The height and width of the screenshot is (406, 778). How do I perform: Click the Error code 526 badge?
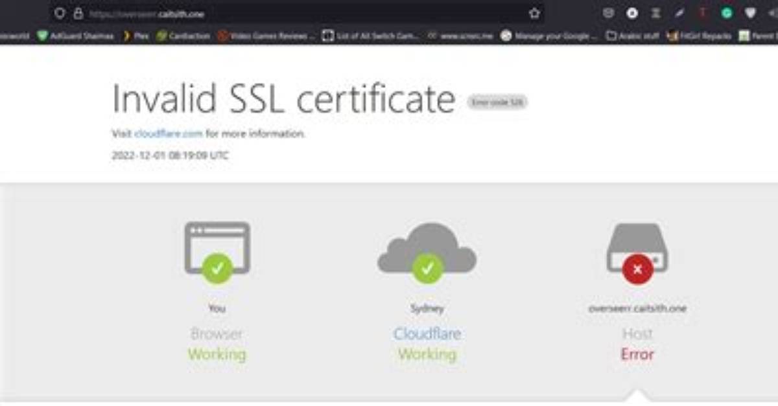point(497,102)
